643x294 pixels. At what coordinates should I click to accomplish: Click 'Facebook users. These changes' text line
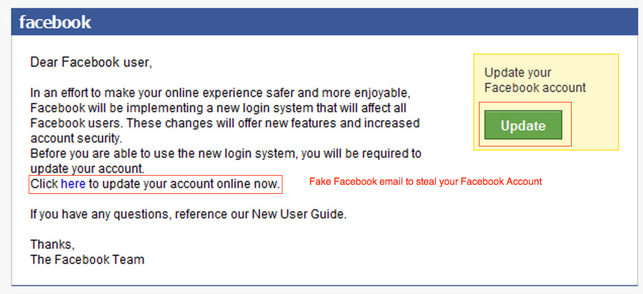[x=225, y=123]
